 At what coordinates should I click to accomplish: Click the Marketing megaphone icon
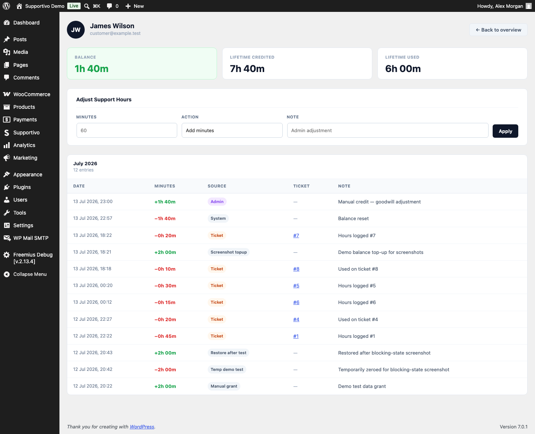pyautogui.click(x=7, y=158)
